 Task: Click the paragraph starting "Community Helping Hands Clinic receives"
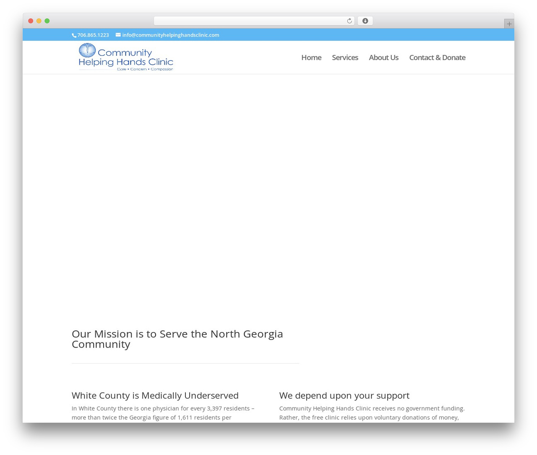(x=372, y=413)
